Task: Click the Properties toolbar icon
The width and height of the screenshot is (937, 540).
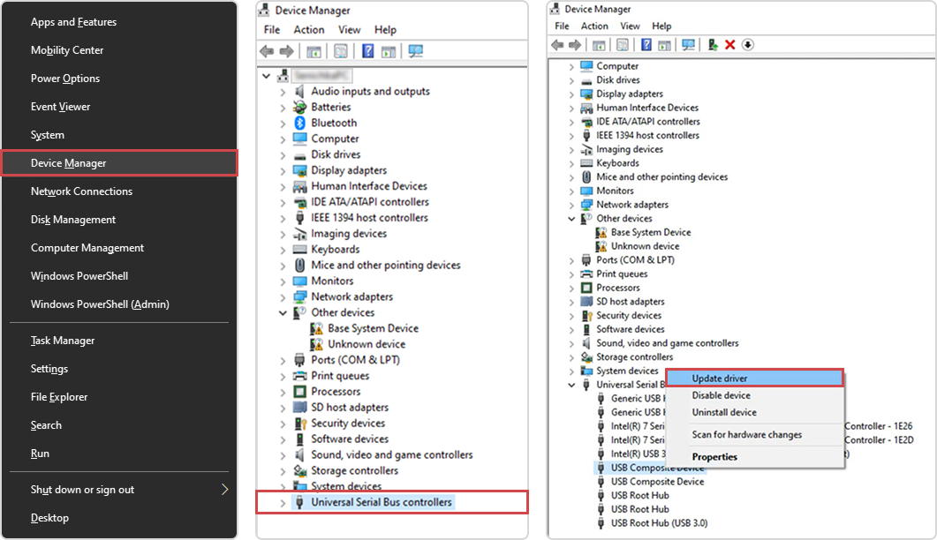Action: [623, 45]
